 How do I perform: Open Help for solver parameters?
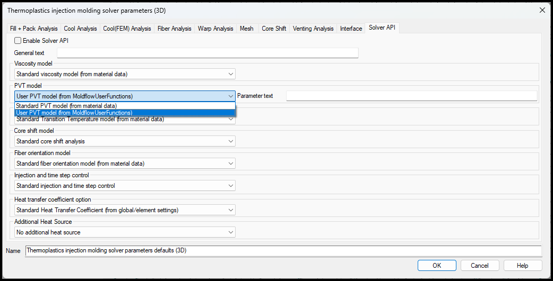click(523, 266)
